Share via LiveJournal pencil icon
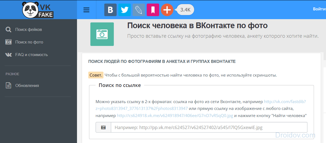This screenshot has height=143, width=326. (139, 10)
